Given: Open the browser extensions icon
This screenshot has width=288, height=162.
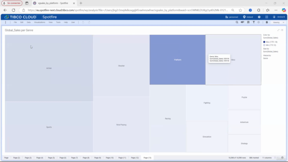Looking at the screenshot, I should [x=259, y=10].
